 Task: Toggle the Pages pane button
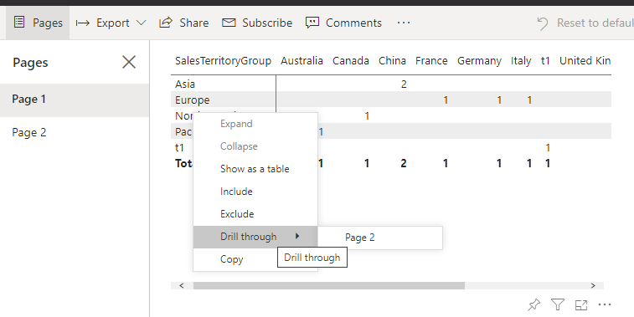click(x=38, y=23)
